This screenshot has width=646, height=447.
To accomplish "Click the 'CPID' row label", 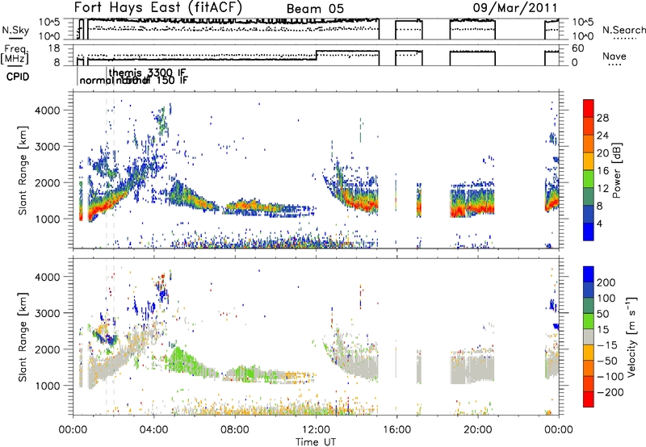I will (18, 77).
